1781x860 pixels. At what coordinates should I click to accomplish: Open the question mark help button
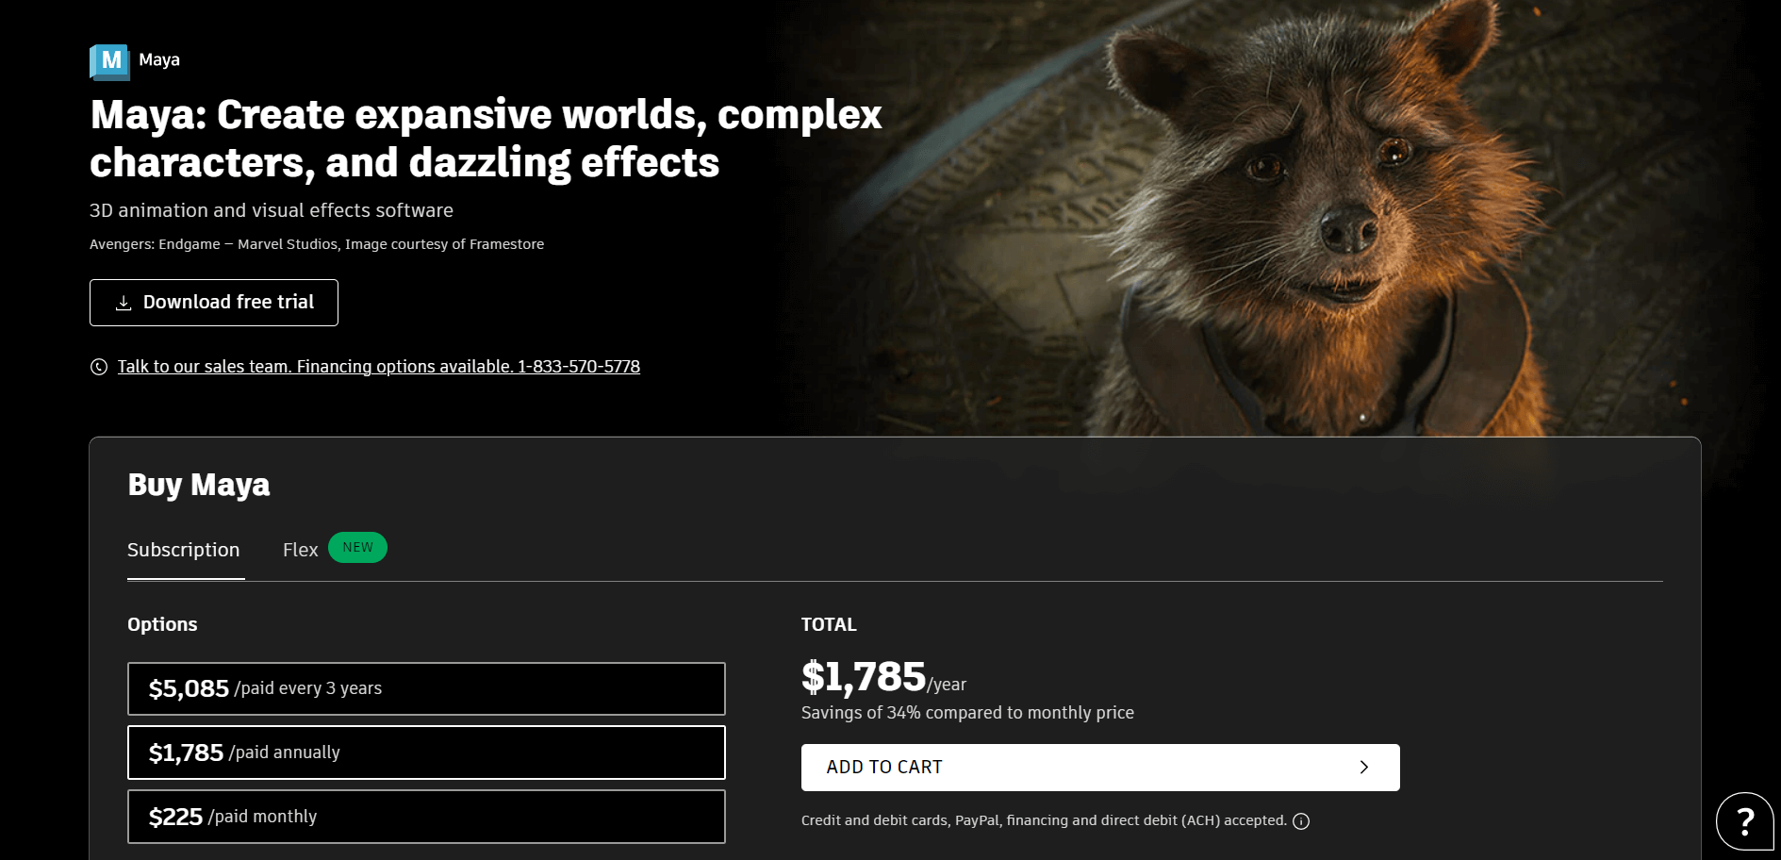[1745, 821]
